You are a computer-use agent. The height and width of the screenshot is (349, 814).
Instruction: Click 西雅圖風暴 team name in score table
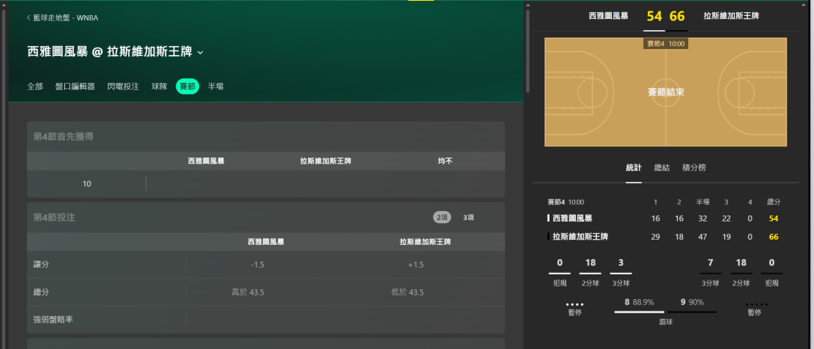point(573,218)
